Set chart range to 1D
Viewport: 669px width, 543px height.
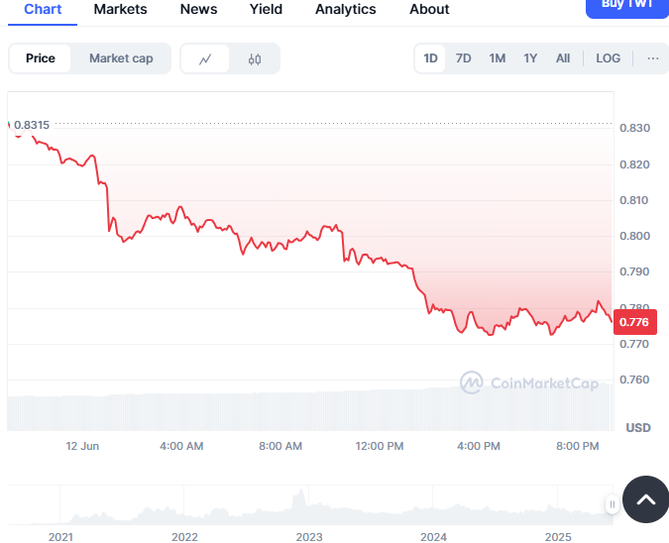point(430,58)
